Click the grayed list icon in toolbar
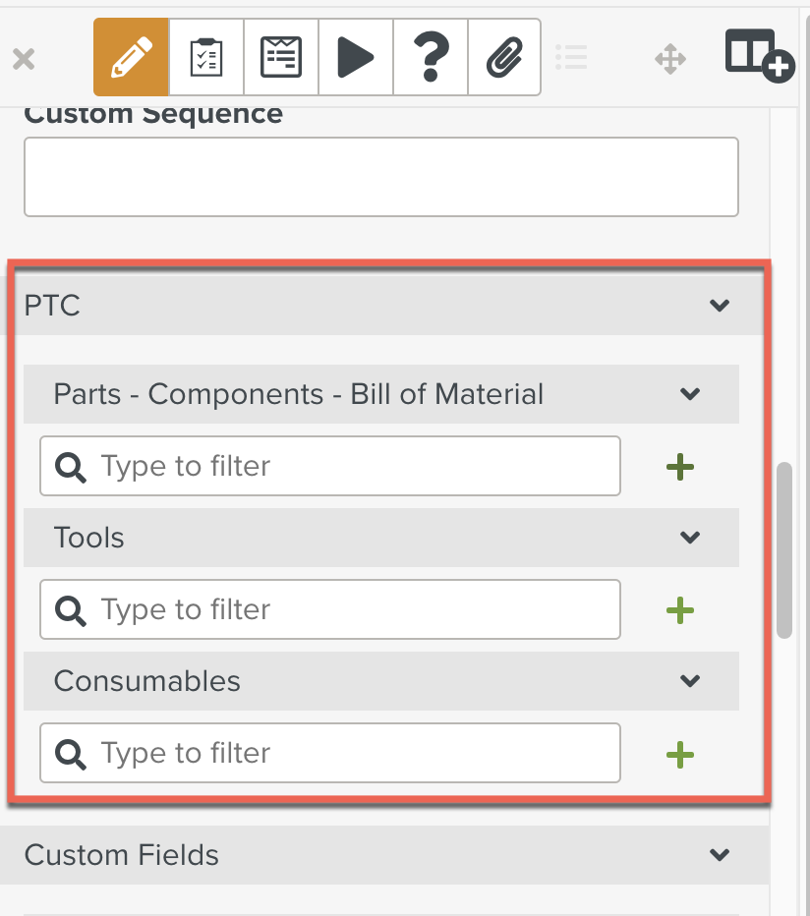This screenshot has height=916, width=810. click(x=572, y=57)
